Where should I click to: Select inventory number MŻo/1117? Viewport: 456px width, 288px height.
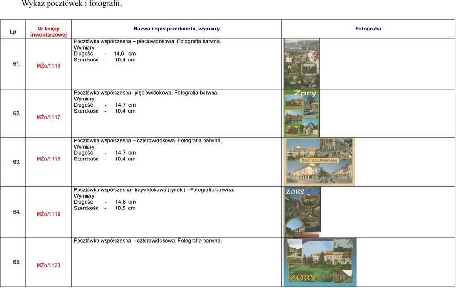click(49, 117)
